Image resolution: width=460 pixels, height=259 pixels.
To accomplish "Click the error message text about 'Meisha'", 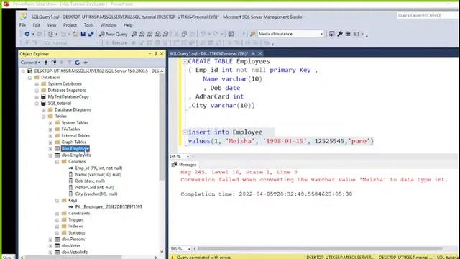I will coord(314,179).
